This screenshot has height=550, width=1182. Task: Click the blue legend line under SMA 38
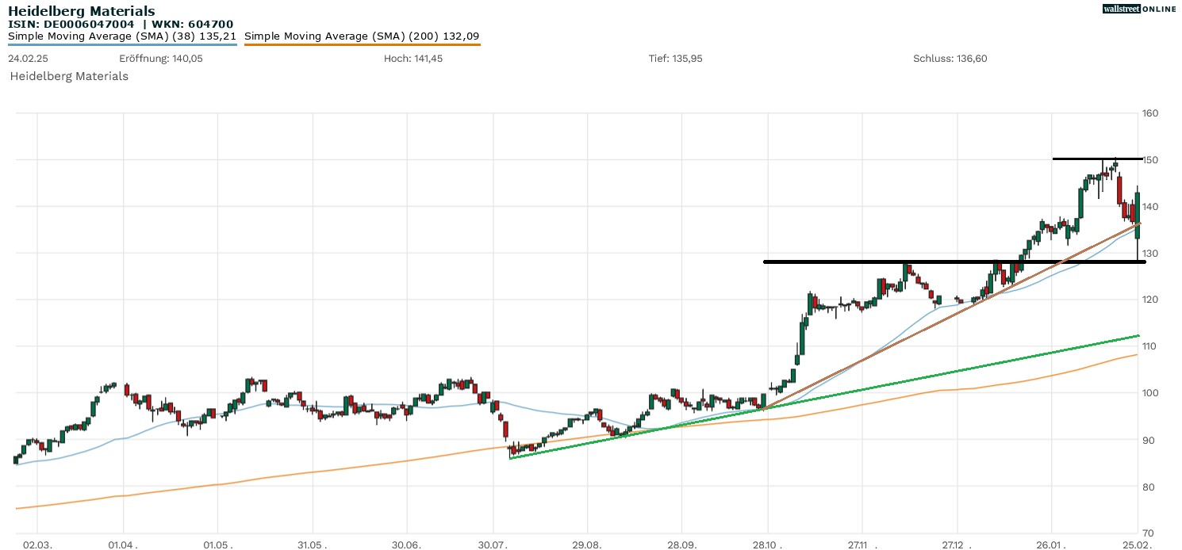point(122,44)
